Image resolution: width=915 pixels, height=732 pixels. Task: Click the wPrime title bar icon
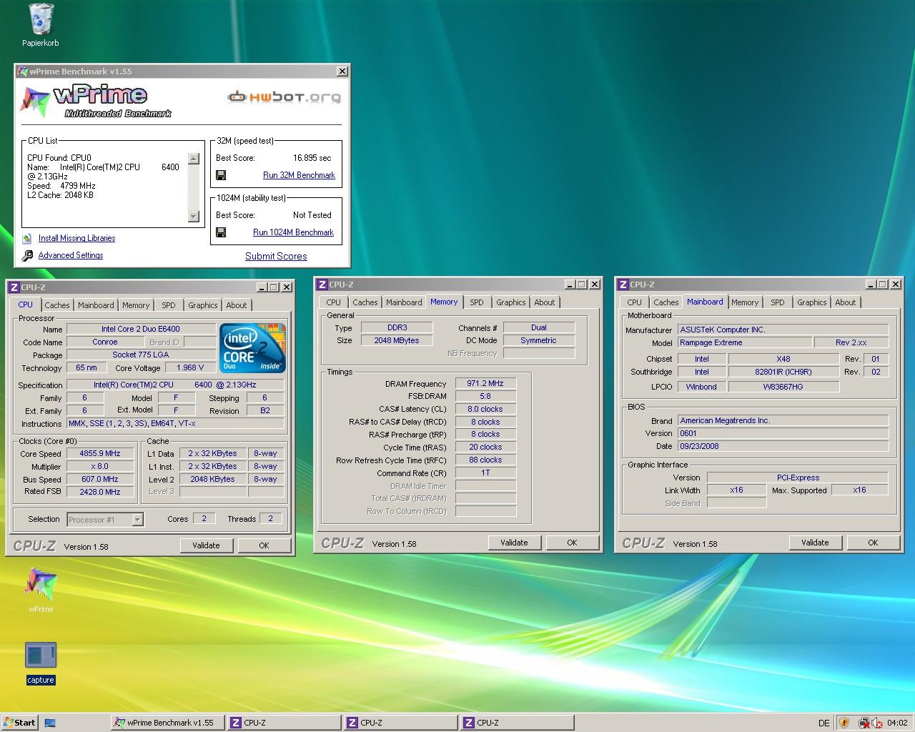(22, 71)
